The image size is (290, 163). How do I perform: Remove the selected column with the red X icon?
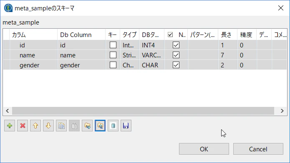23,126
